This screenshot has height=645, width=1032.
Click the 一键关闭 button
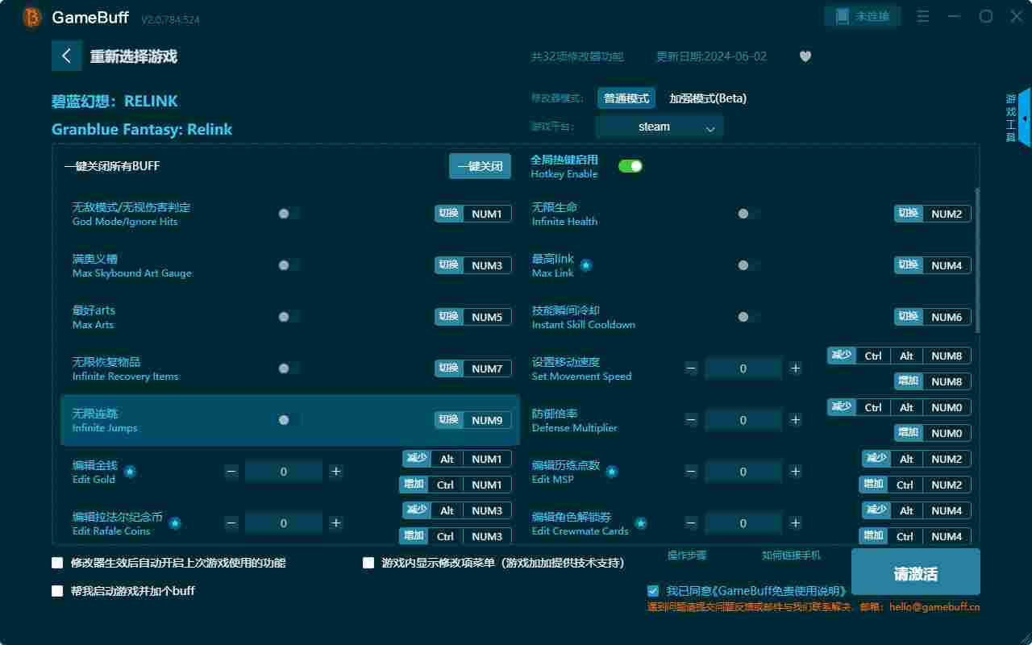pos(481,166)
